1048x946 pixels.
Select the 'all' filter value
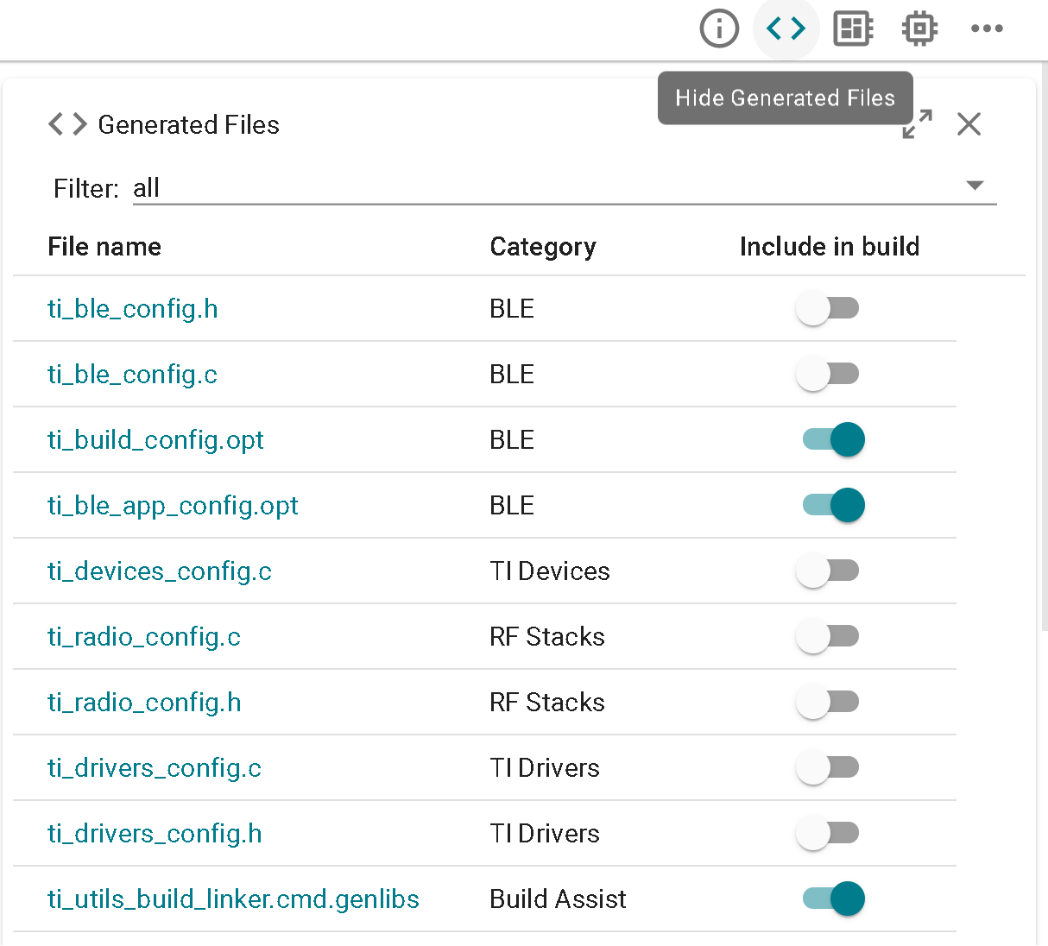click(146, 187)
